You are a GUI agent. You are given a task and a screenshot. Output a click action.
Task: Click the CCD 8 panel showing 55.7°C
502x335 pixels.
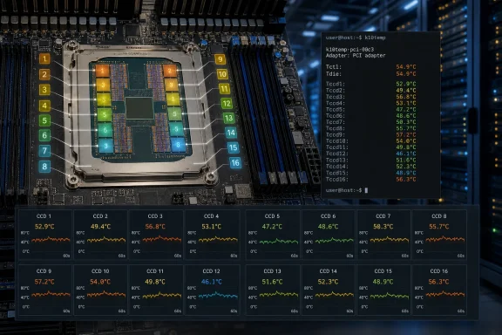439,235
